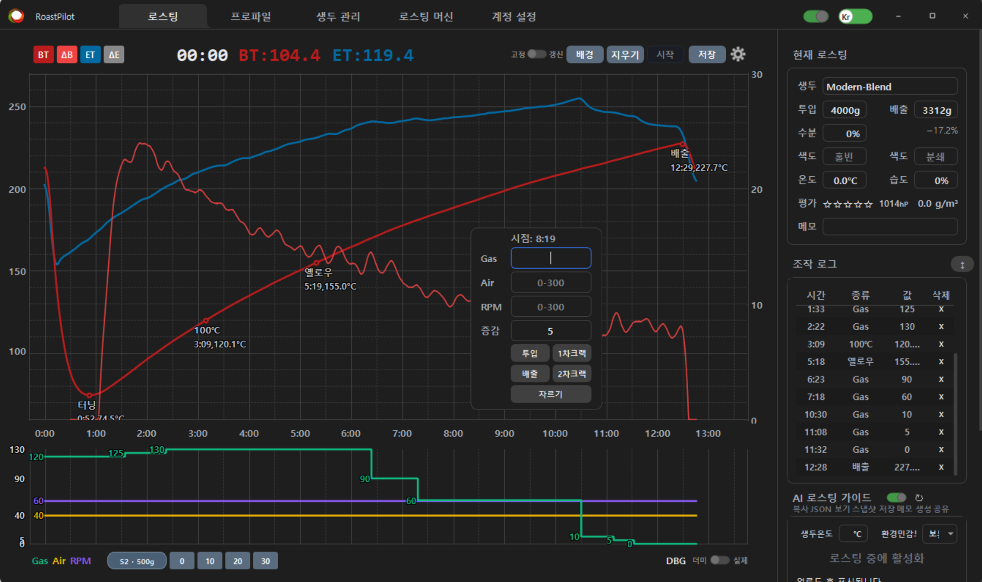This screenshot has height=582, width=982.
Task: Toggle the BT curve button
Action: 43,55
